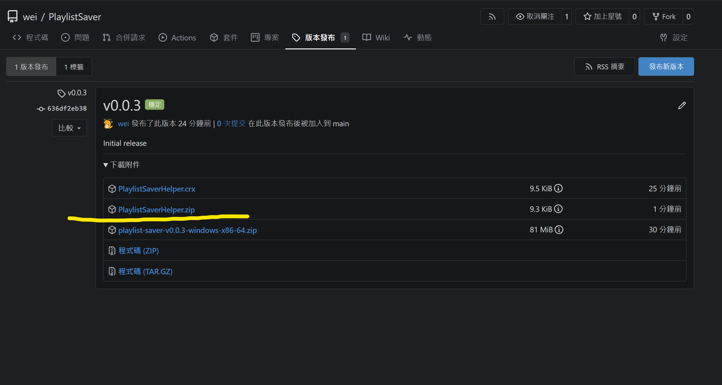Open the 問題 issues tab

coord(76,38)
